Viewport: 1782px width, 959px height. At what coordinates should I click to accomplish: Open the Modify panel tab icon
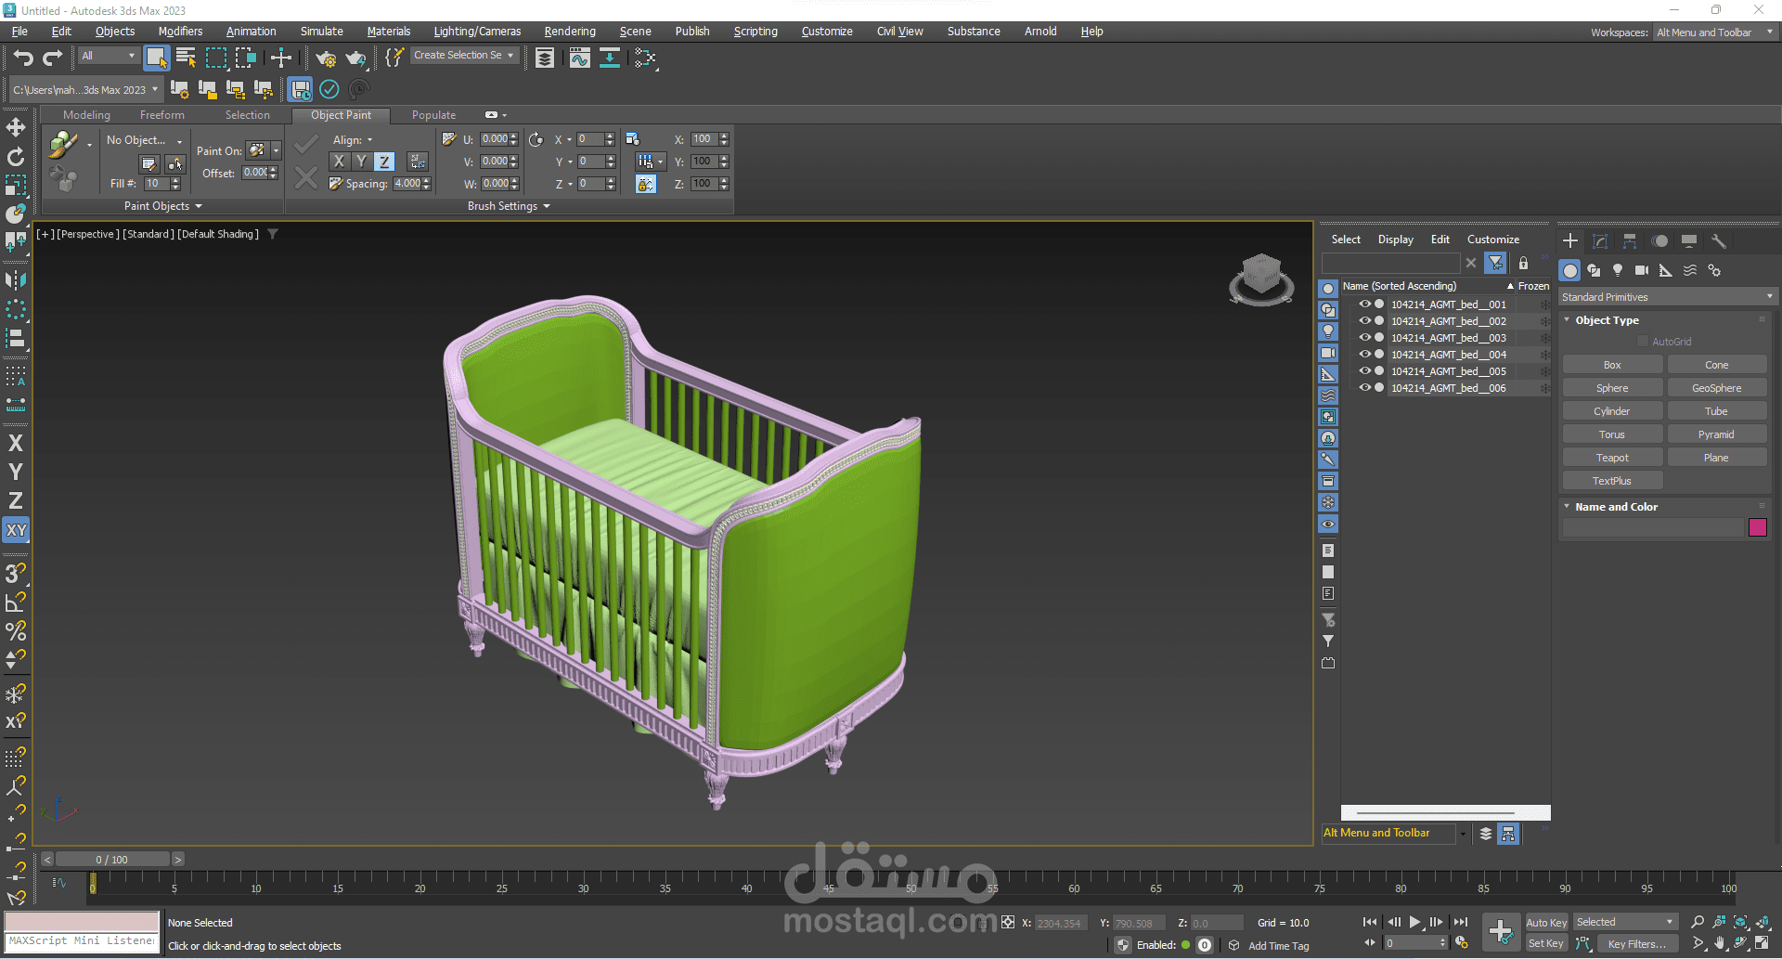[1600, 241]
